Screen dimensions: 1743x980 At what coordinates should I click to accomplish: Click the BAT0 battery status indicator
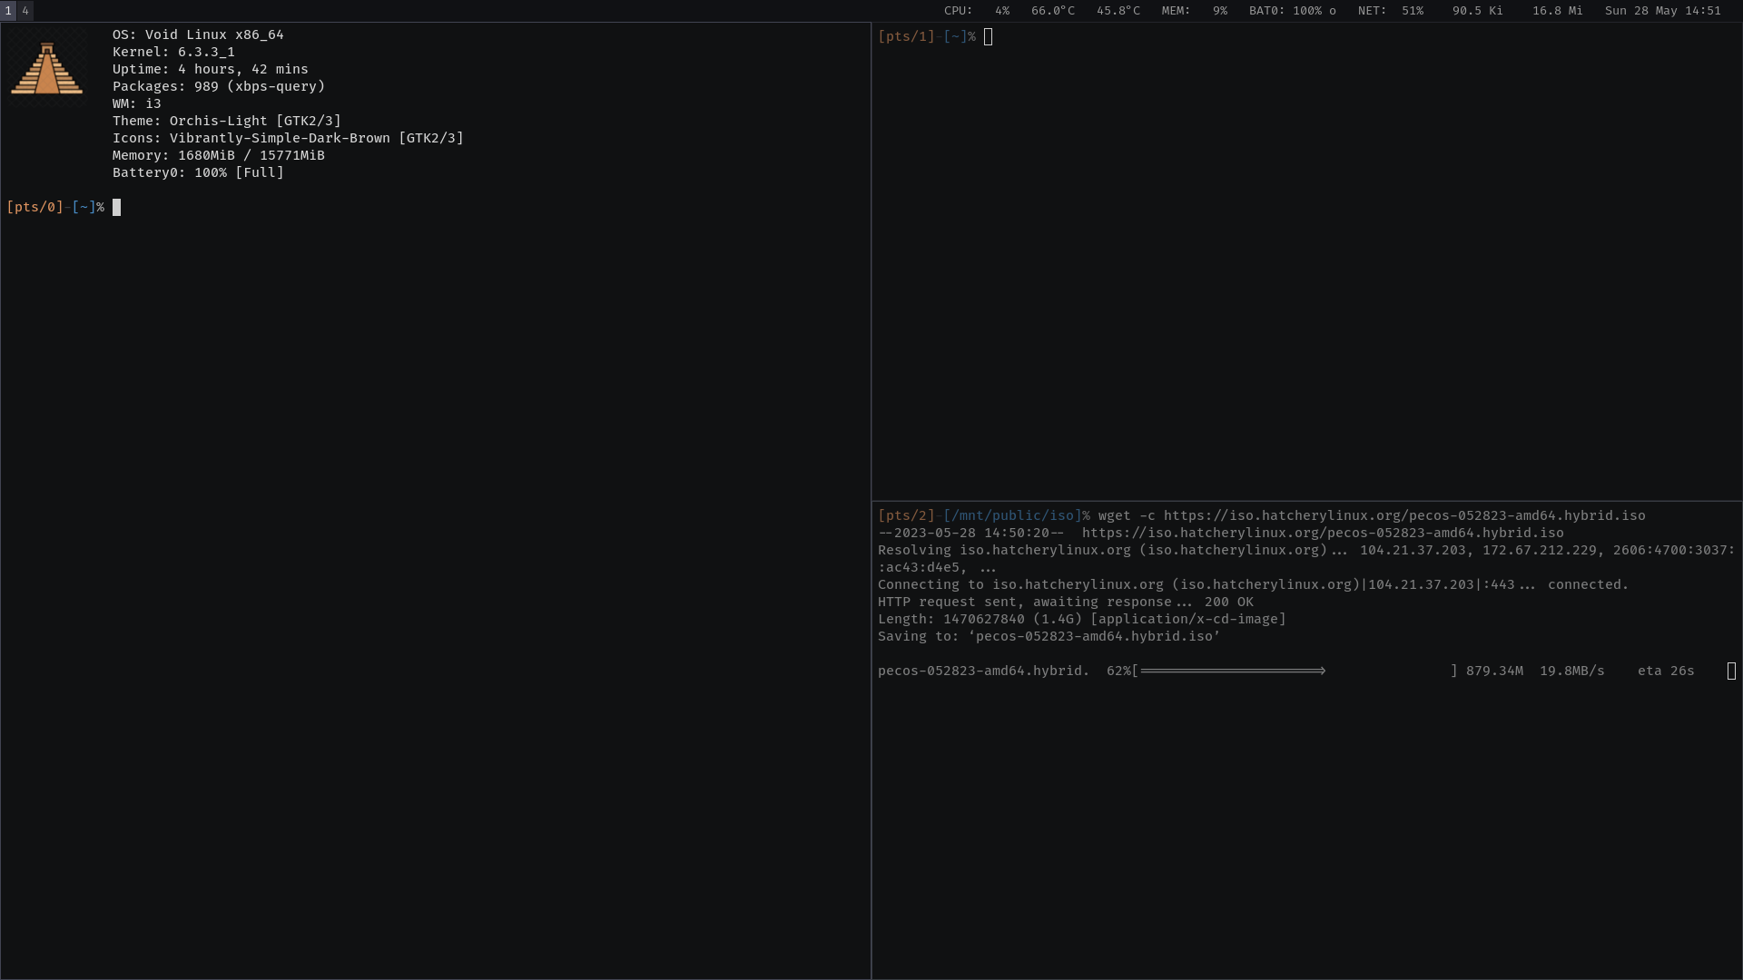(1292, 11)
